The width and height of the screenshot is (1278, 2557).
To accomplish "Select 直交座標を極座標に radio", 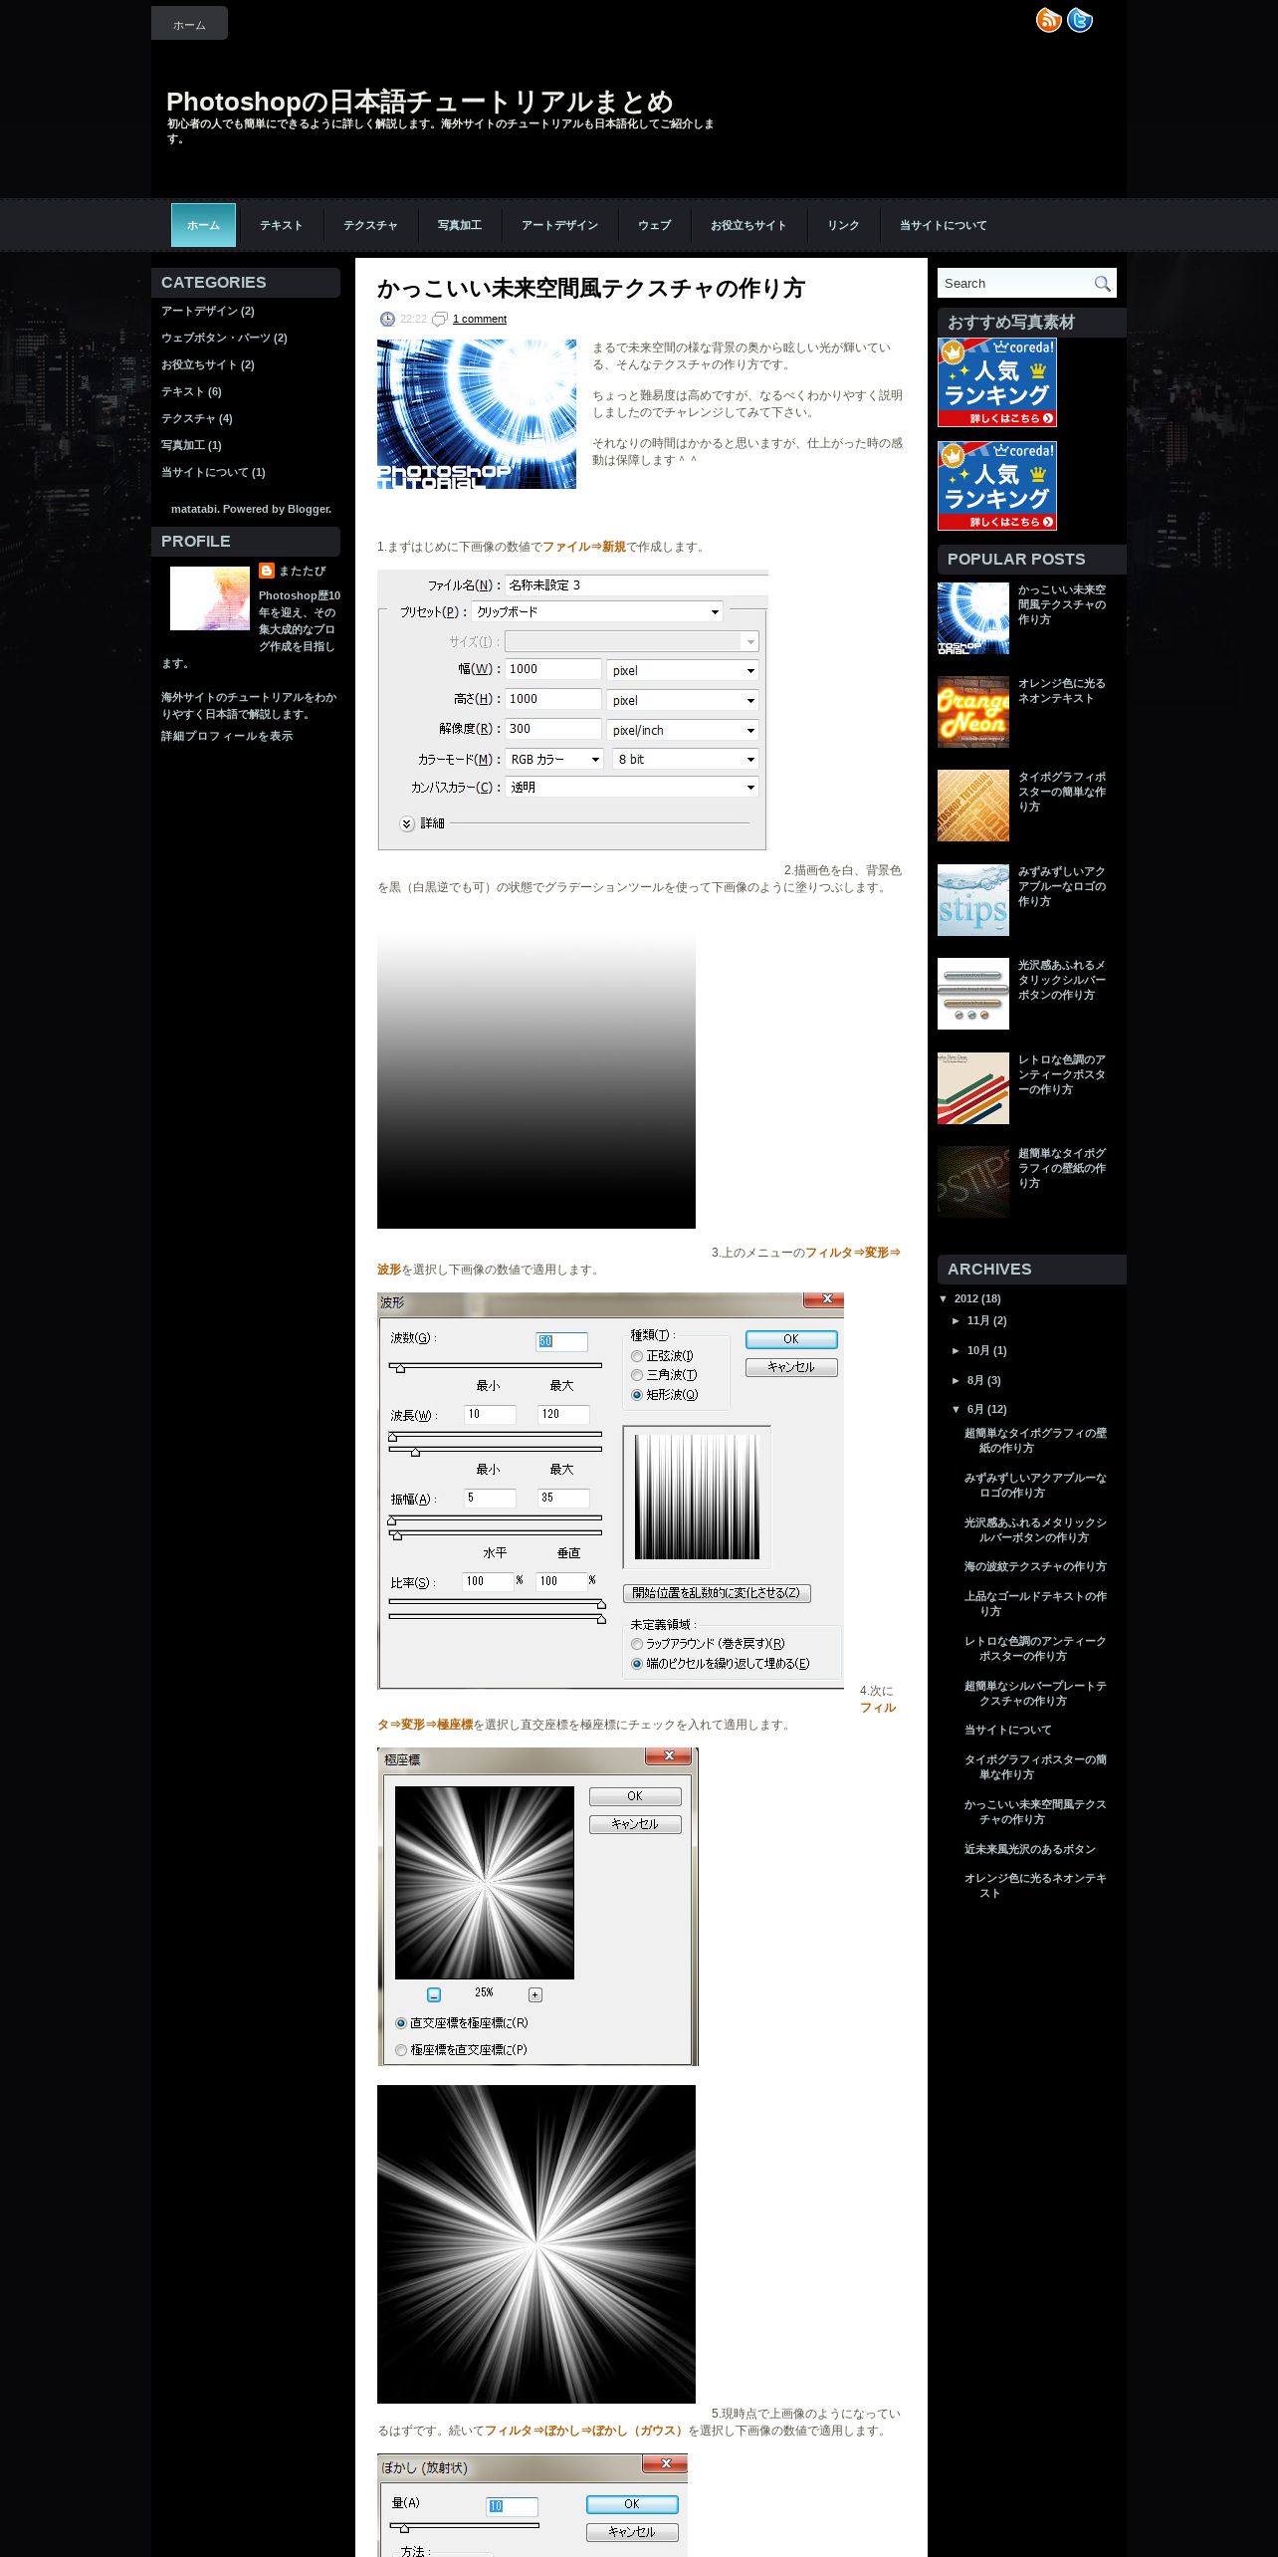I will click(x=401, y=2023).
